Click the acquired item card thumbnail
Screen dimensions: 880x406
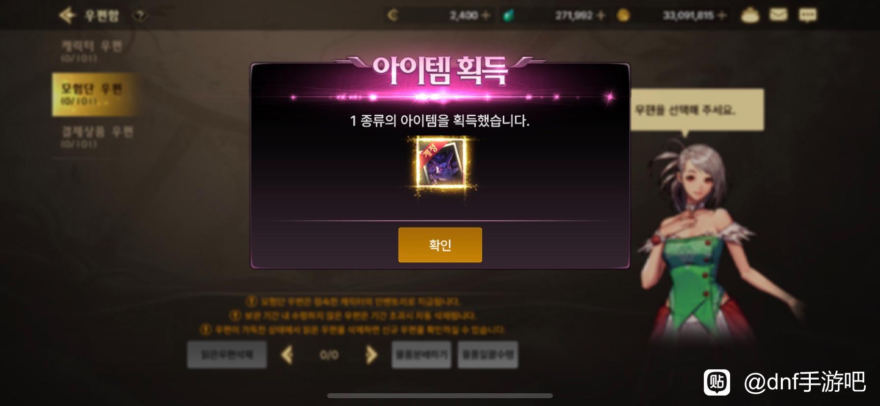pos(441,163)
